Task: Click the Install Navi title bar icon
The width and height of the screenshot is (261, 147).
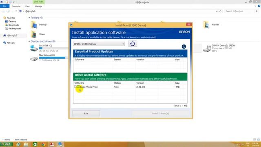Action: point(71,25)
